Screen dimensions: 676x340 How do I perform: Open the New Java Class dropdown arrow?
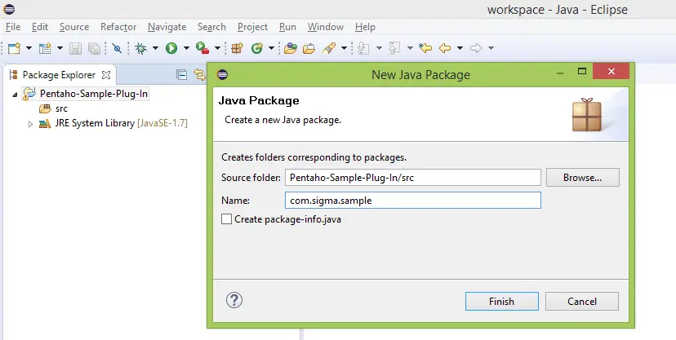tap(271, 48)
